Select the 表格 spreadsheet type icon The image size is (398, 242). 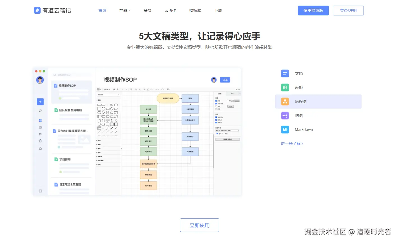[x=285, y=87]
